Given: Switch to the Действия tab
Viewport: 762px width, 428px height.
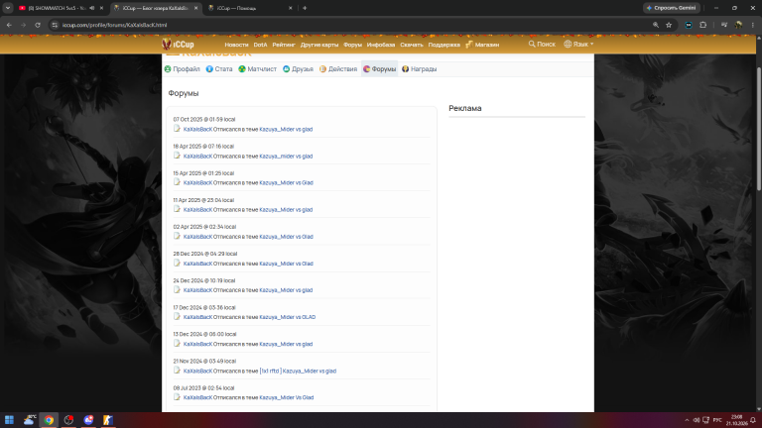Looking at the screenshot, I should (x=337, y=69).
